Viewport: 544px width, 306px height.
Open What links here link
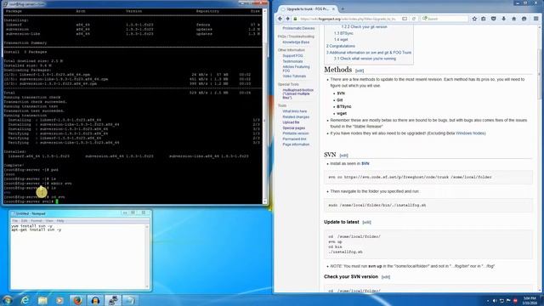click(x=295, y=111)
